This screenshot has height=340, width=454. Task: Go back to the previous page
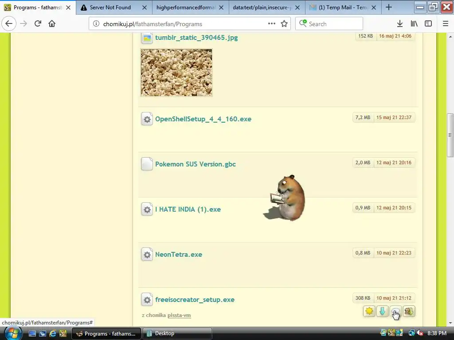[9, 24]
